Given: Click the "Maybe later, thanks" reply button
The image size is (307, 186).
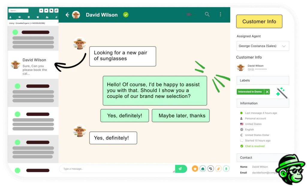Looking at the screenshot, I should (180, 116).
